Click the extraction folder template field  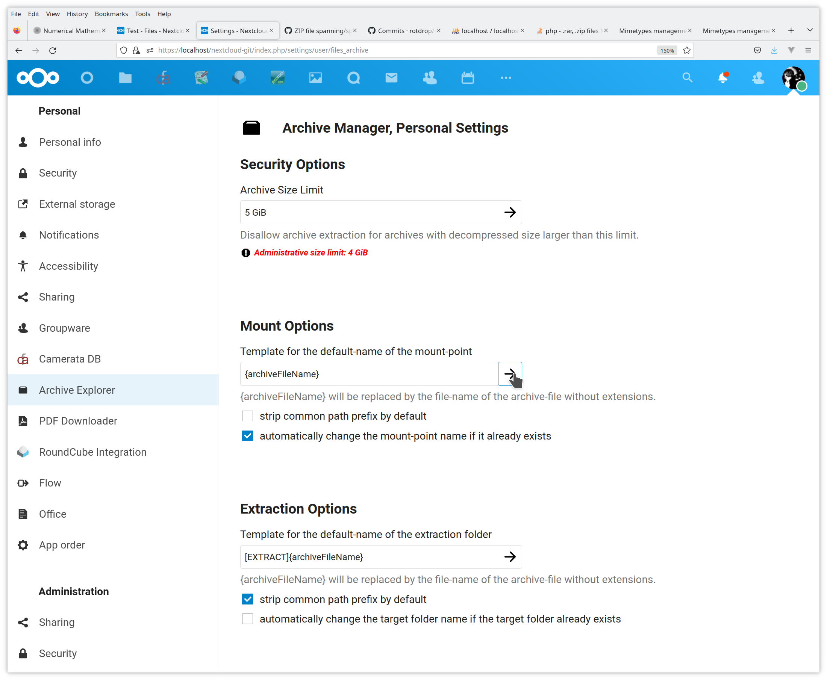368,557
